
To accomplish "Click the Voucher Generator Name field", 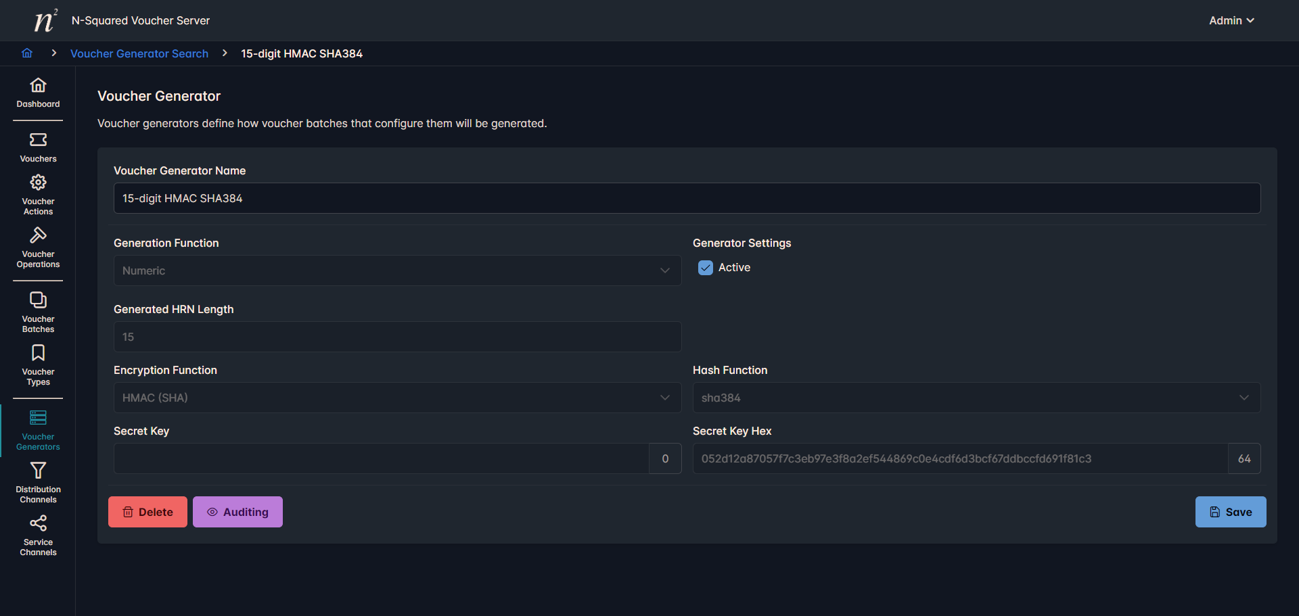I will pyautogui.click(x=687, y=198).
